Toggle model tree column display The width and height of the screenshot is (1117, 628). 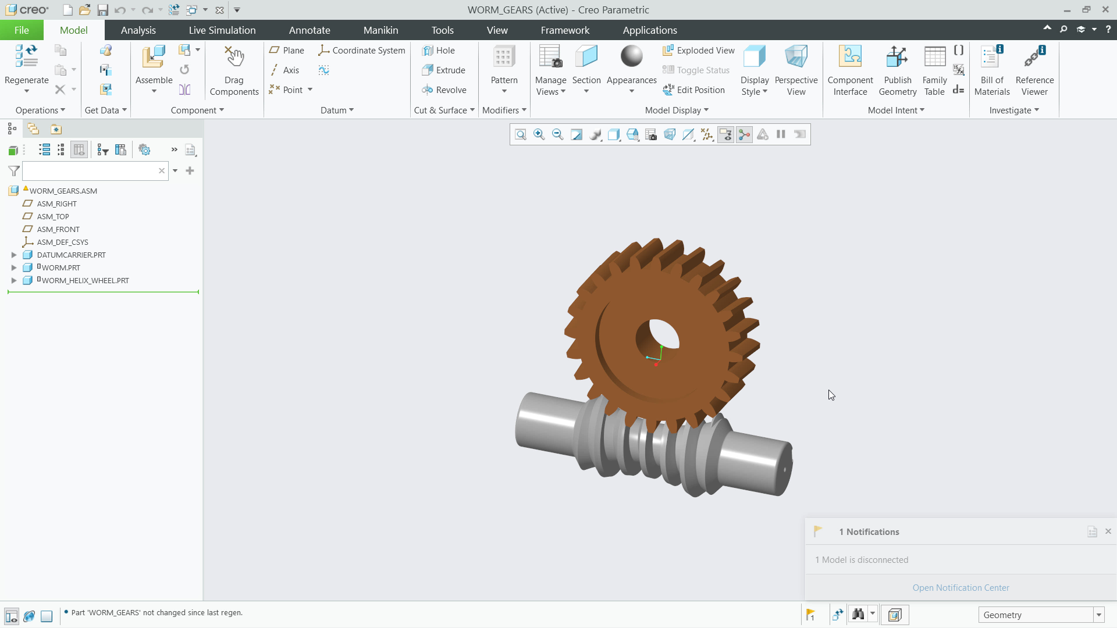coord(79,150)
